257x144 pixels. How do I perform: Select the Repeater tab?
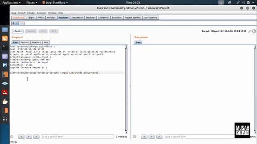(x=63, y=18)
